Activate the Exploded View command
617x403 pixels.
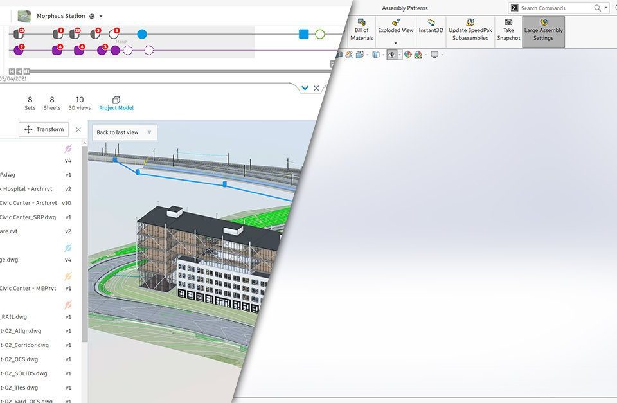pyautogui.click(x=395, y=27)
